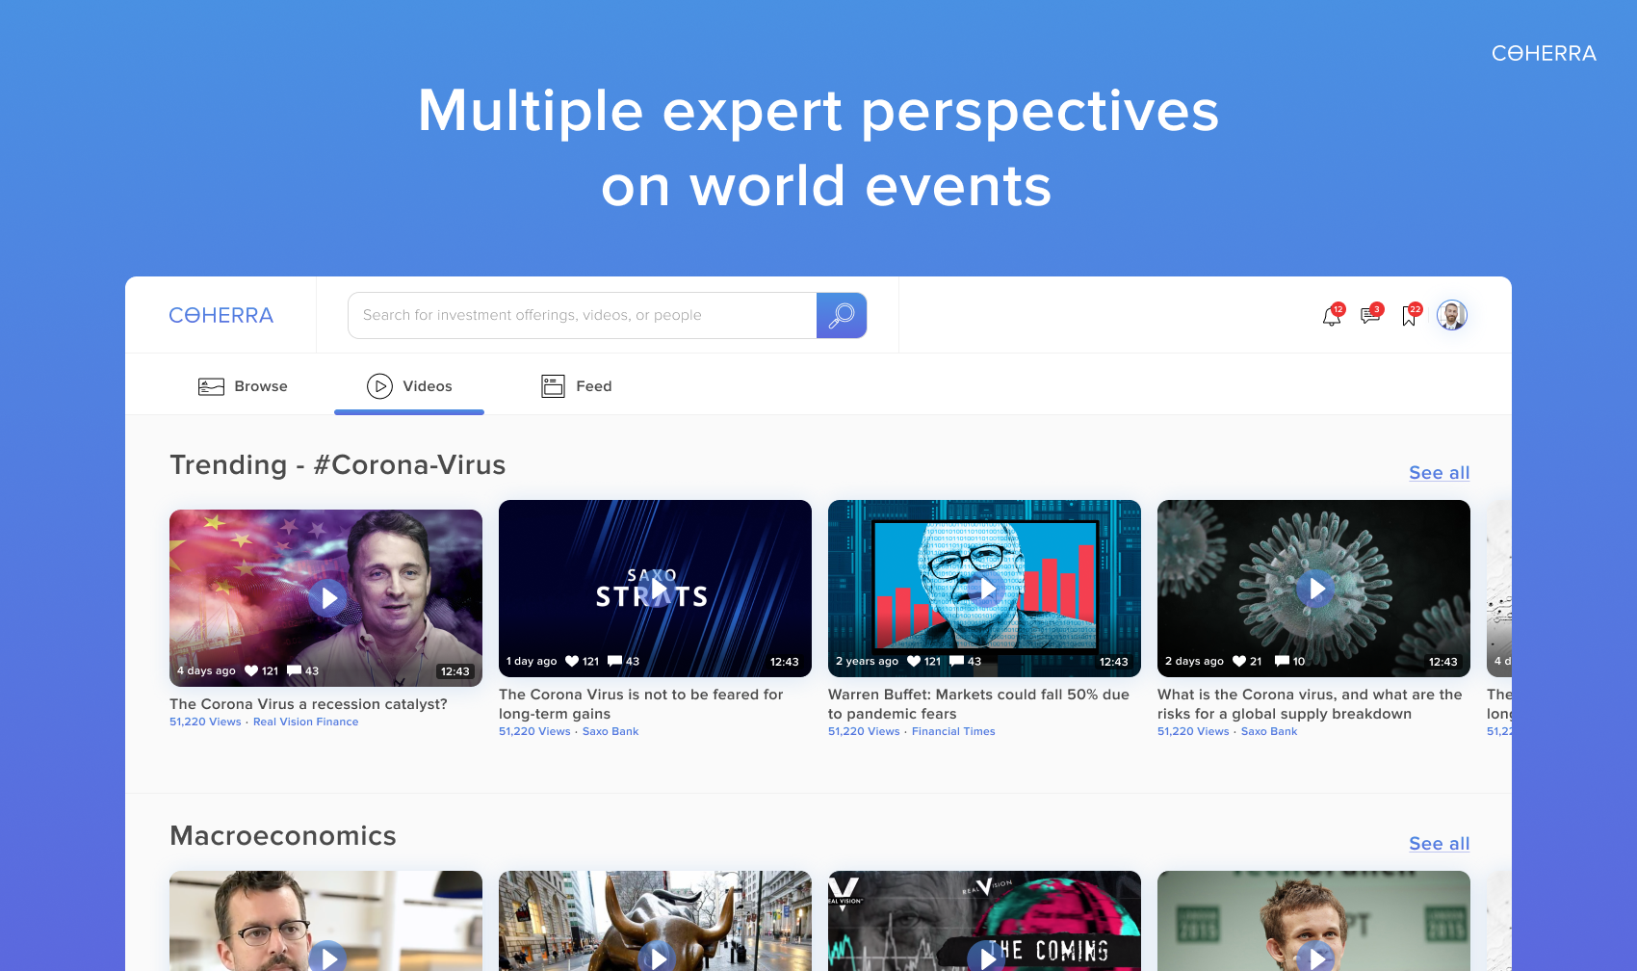Screen dimensions: 1637x971
Task: Play the Saxo Strats video
Action: tap(658, 589)
